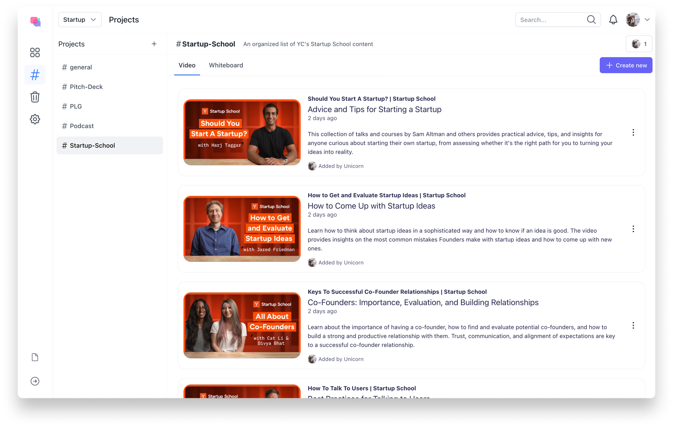Image resolution: width=673 pixels, height=427 pixels.
Task: Open the Startup workspace dropdown
Action: point(80,20)
